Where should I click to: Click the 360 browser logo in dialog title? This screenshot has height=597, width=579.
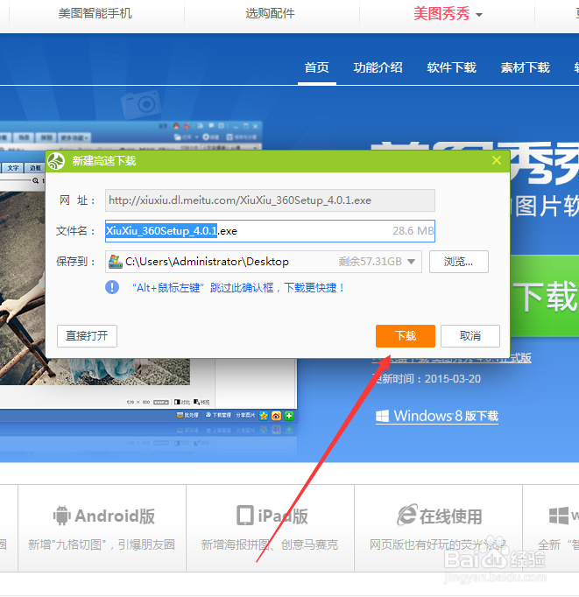[56, 161]
